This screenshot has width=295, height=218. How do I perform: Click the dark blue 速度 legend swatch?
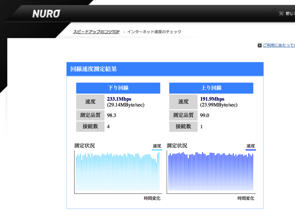coord(250,150)
